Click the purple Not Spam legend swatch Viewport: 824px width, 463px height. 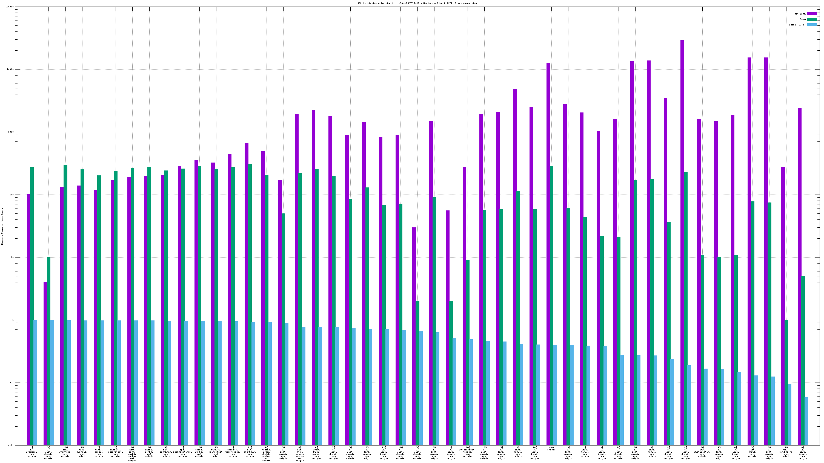[x=812, y=14]
